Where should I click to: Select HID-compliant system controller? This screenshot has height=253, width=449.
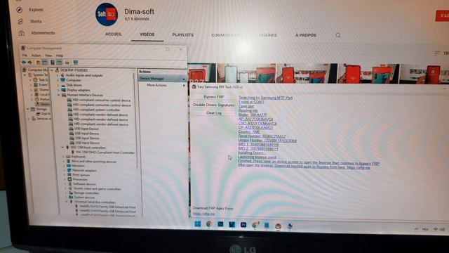pyautogui.click(x=97, y=110)
